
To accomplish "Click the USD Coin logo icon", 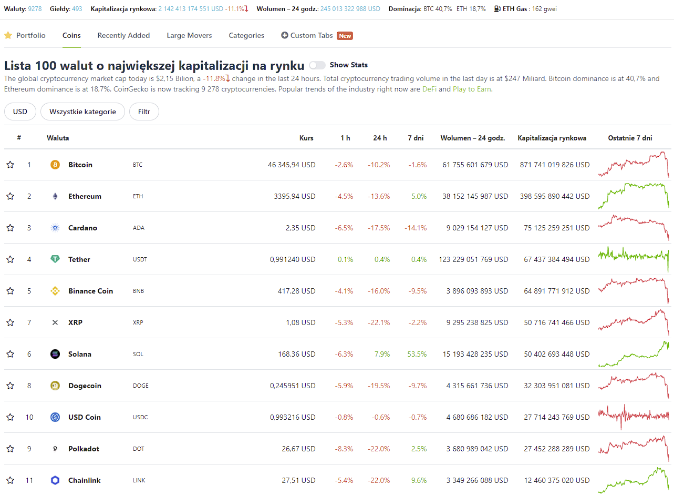I will click(x=55, y=417).
